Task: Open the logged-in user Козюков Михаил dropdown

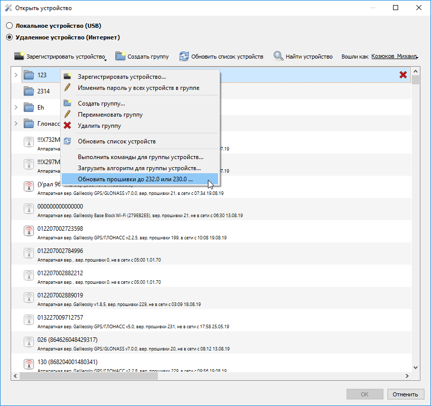Action: pyautogui.click(x=396, y=57)
